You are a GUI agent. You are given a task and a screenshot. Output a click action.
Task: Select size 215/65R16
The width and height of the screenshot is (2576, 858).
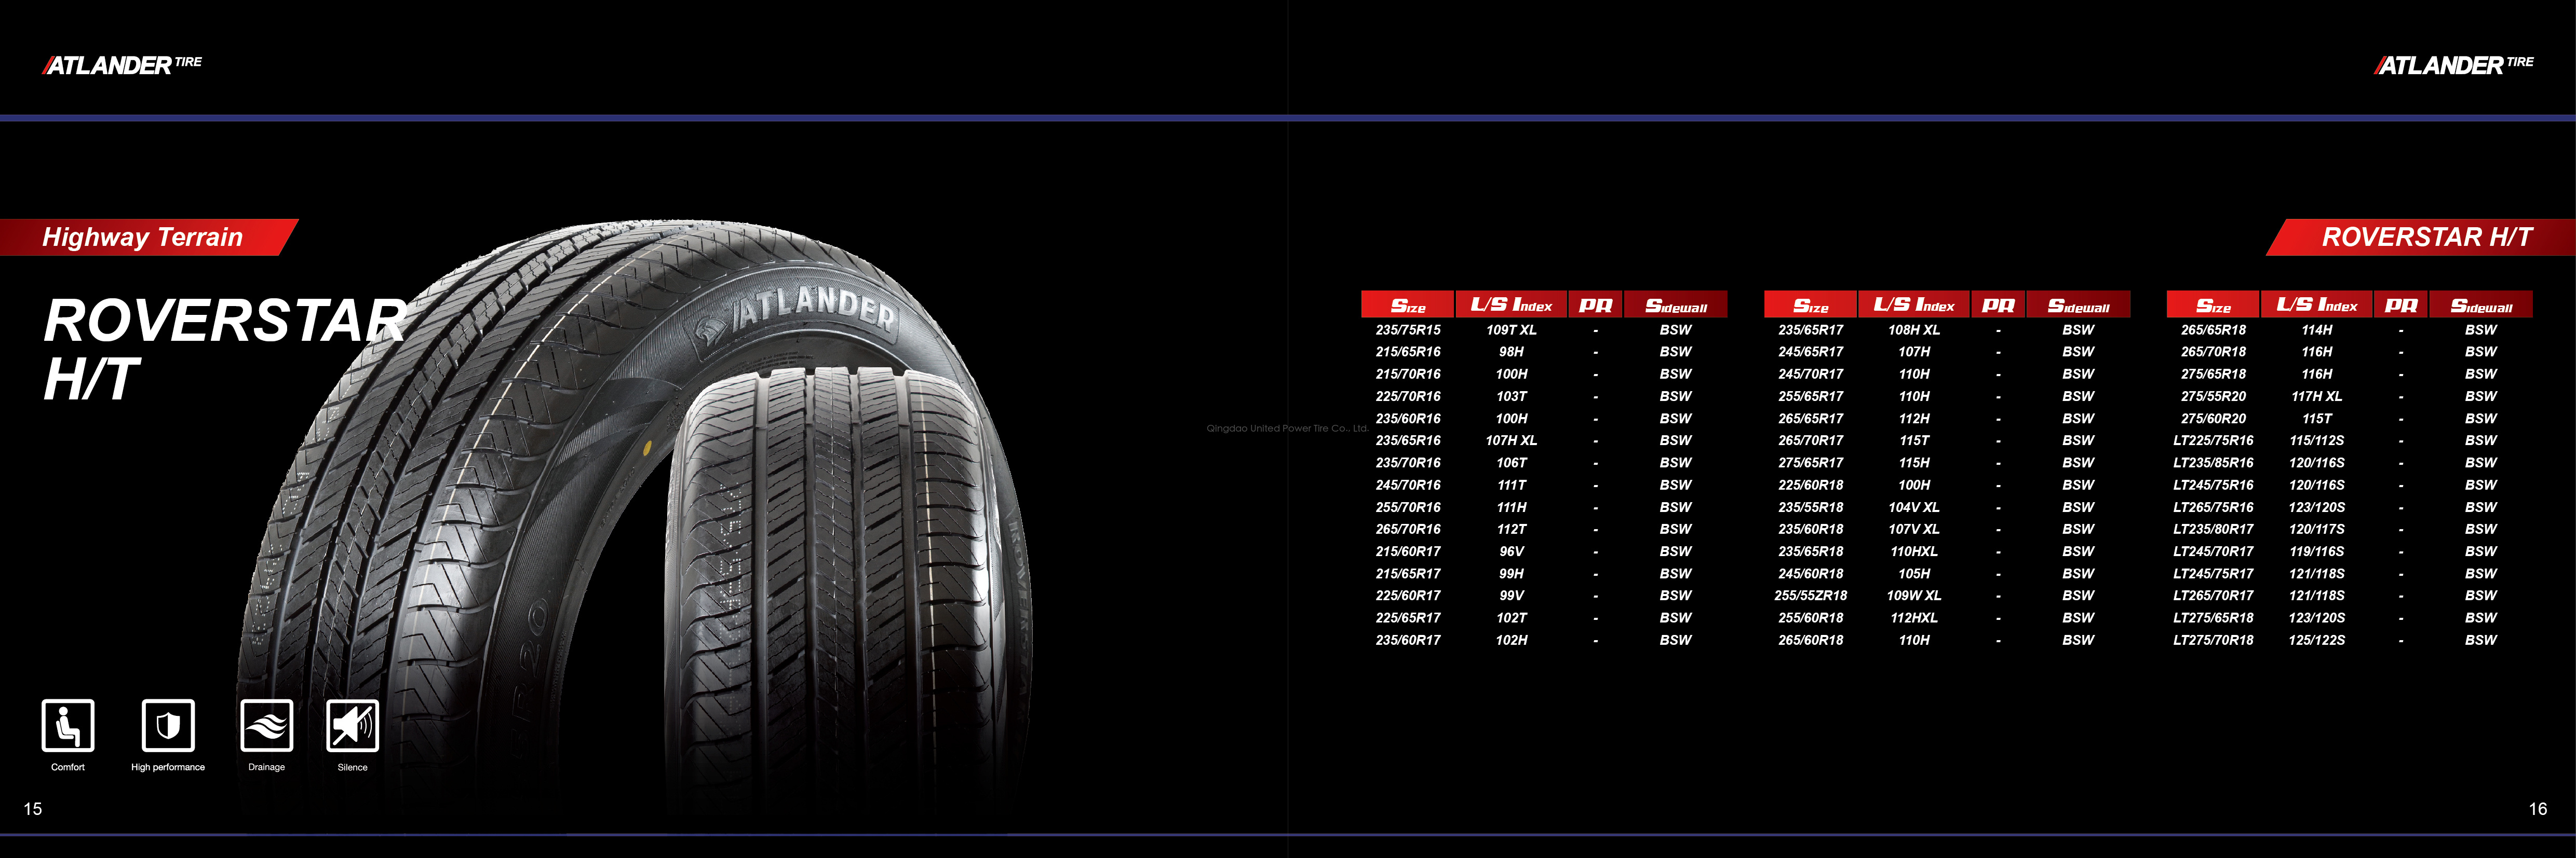[x=1408, y=352]
